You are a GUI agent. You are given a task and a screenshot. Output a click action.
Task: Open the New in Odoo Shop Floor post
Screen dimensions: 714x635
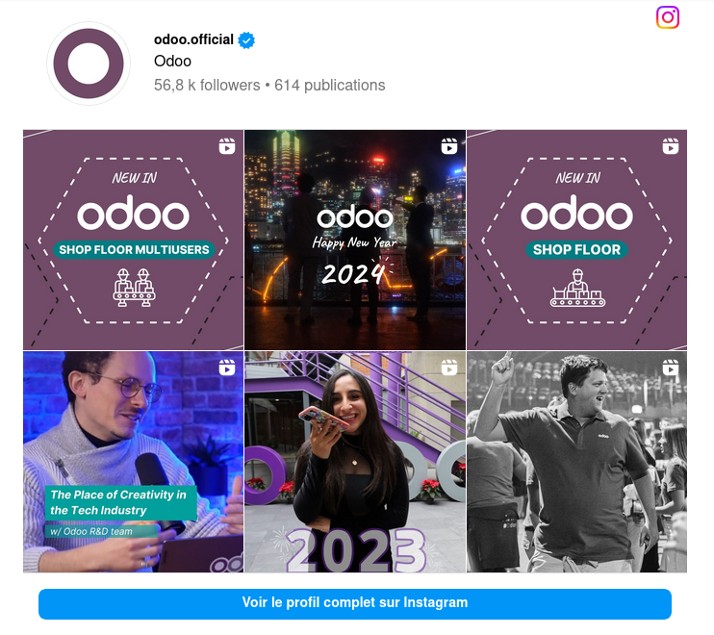click(577, 240)
